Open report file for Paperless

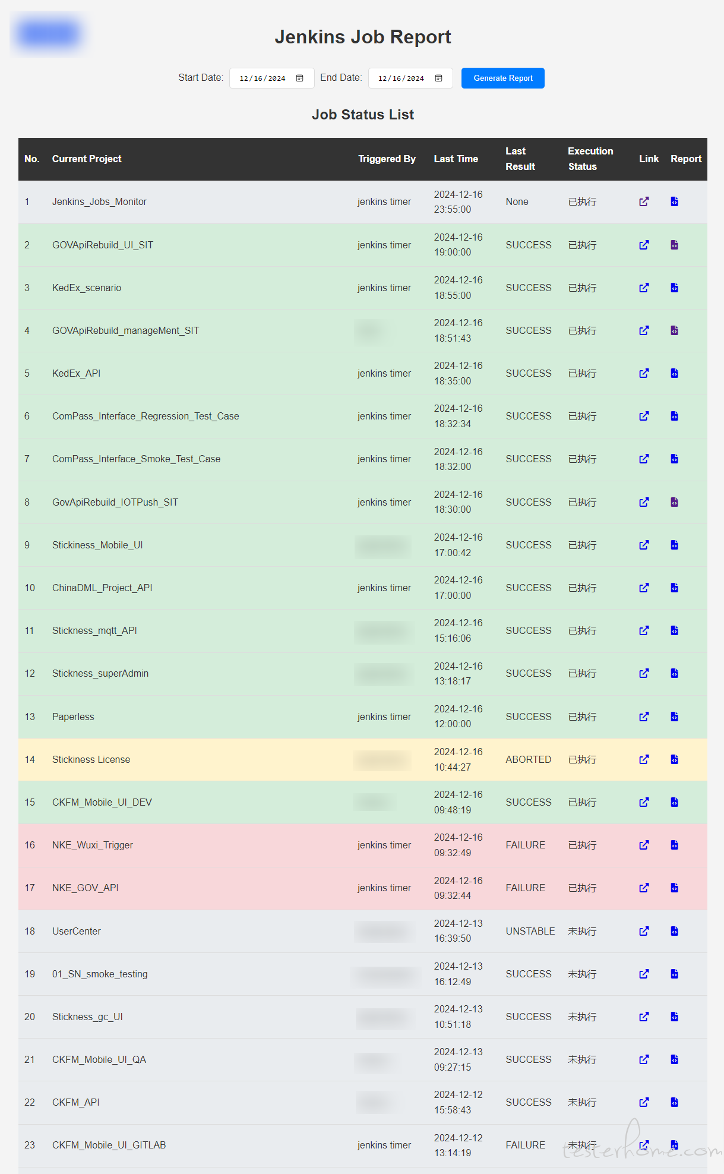pos(674,717)
